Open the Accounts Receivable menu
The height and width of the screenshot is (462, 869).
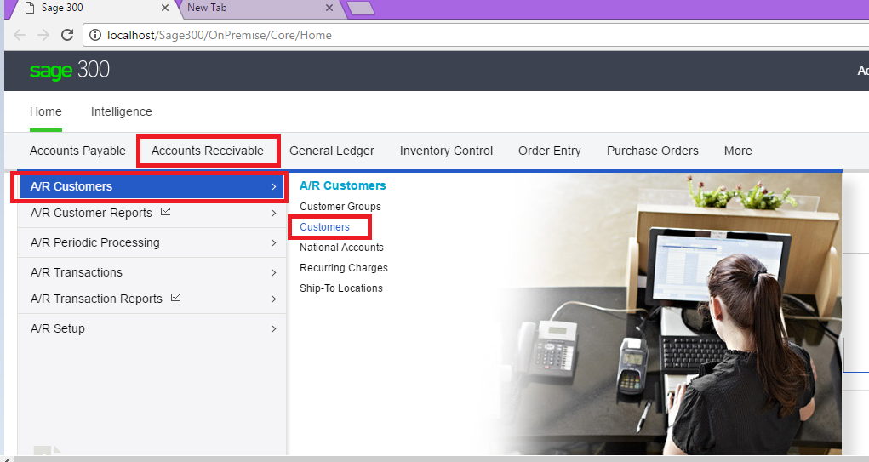(x=208, y=151)
